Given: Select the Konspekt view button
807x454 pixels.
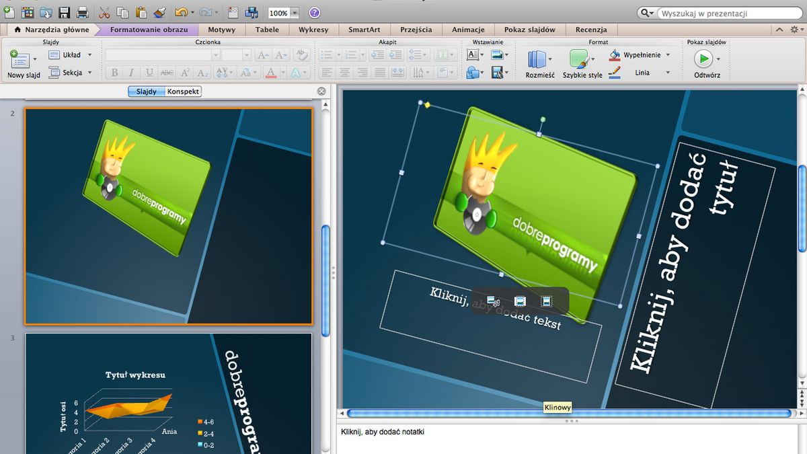Looking at the screenshot, I should tap(183, 91).
